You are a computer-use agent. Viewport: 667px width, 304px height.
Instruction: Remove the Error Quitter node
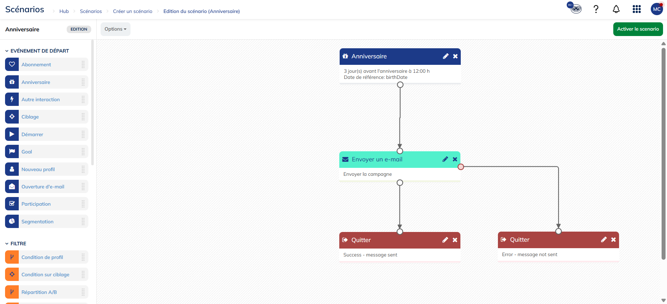coord(613,240)
